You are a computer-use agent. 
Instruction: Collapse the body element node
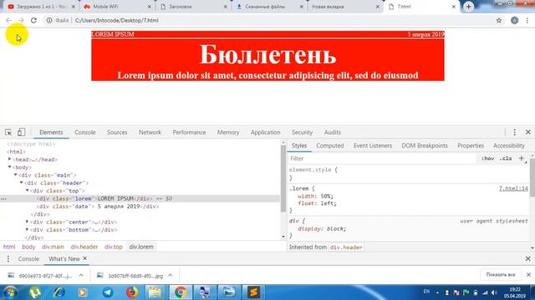9,167
